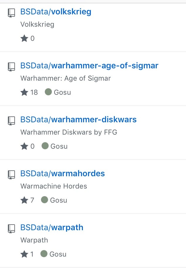186x268 pixels.
Task: Open the BSData/warhammer-age-of-sigmar repository
Action: click(x=89, y=66)
